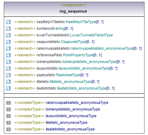Screen dimensions: 148x135
Task: Select the toimenpidetieto element row text
Action: tap(69, 62)
